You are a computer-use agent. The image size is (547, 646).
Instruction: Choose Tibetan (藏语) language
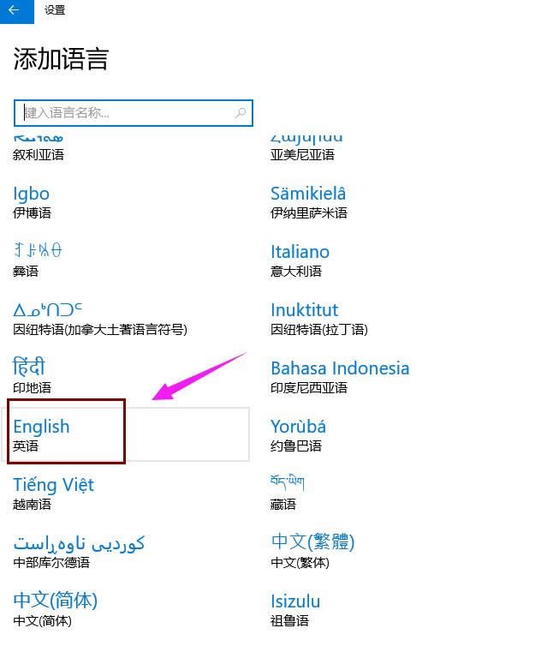click(x=287, y=493)
